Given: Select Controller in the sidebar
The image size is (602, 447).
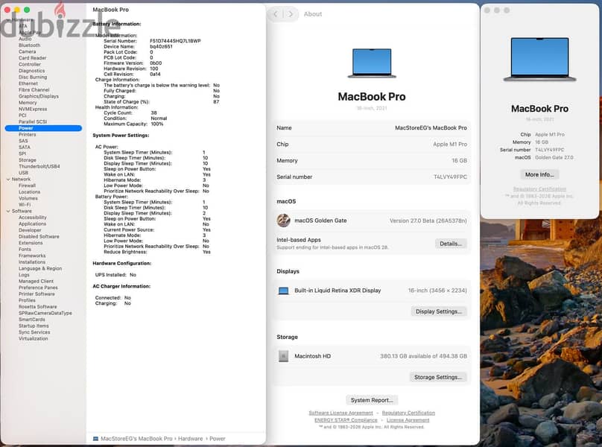Looking at the screenshot, I should coord(30,65).
